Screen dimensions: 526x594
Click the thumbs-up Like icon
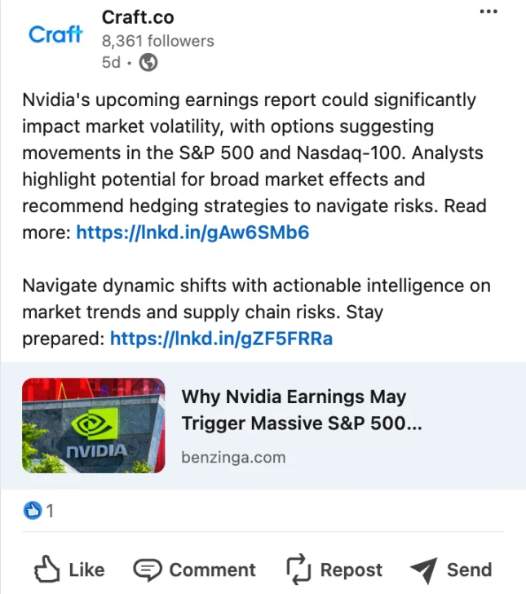click(47, 569)
